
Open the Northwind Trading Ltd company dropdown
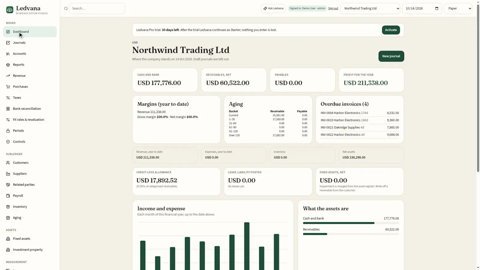click(x=370, y=8)
